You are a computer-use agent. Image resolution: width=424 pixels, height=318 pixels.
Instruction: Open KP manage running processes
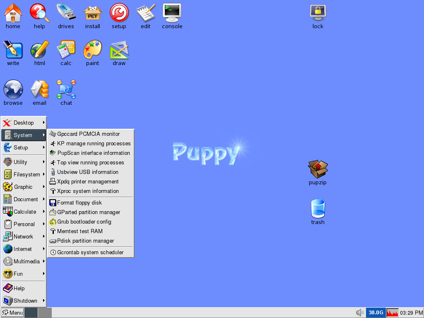click(91, 143)
